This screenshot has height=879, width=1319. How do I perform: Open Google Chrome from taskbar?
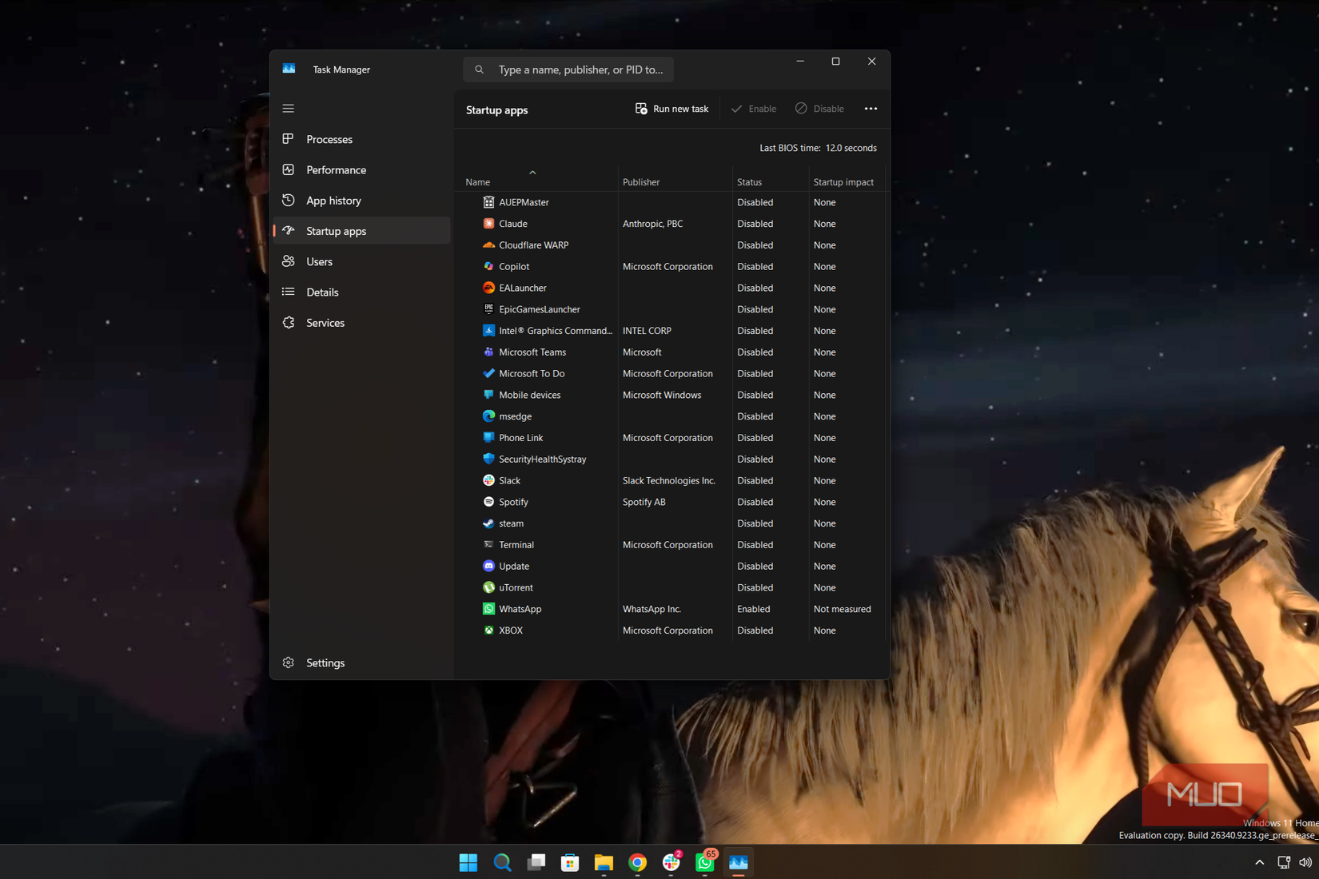point(637,862)
